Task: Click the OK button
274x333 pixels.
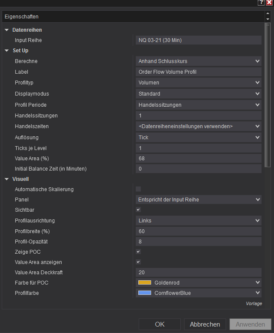Action: tap(160, 324)
